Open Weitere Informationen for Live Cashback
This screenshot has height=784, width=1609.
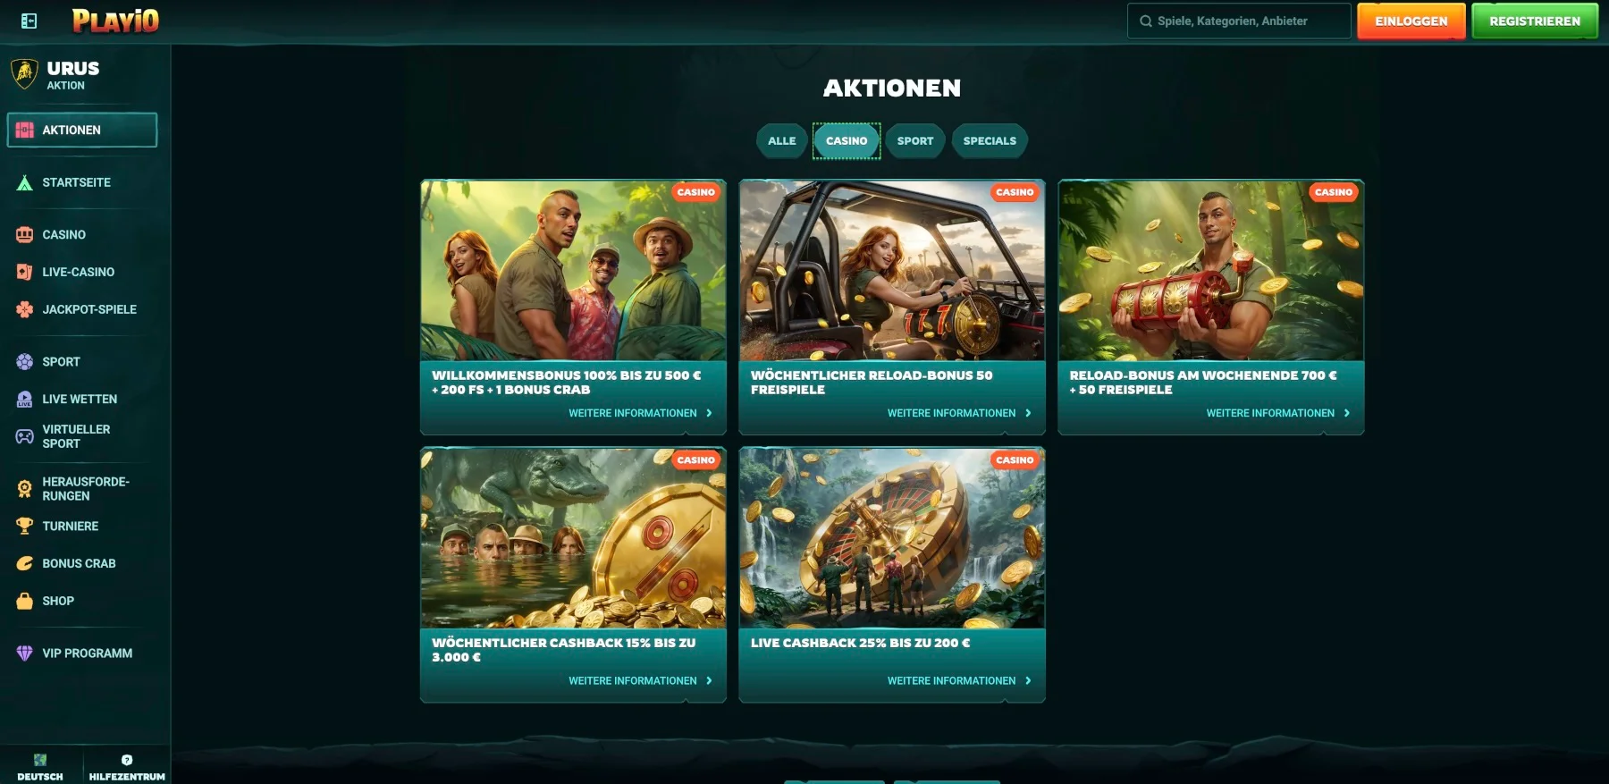point(959,681)
